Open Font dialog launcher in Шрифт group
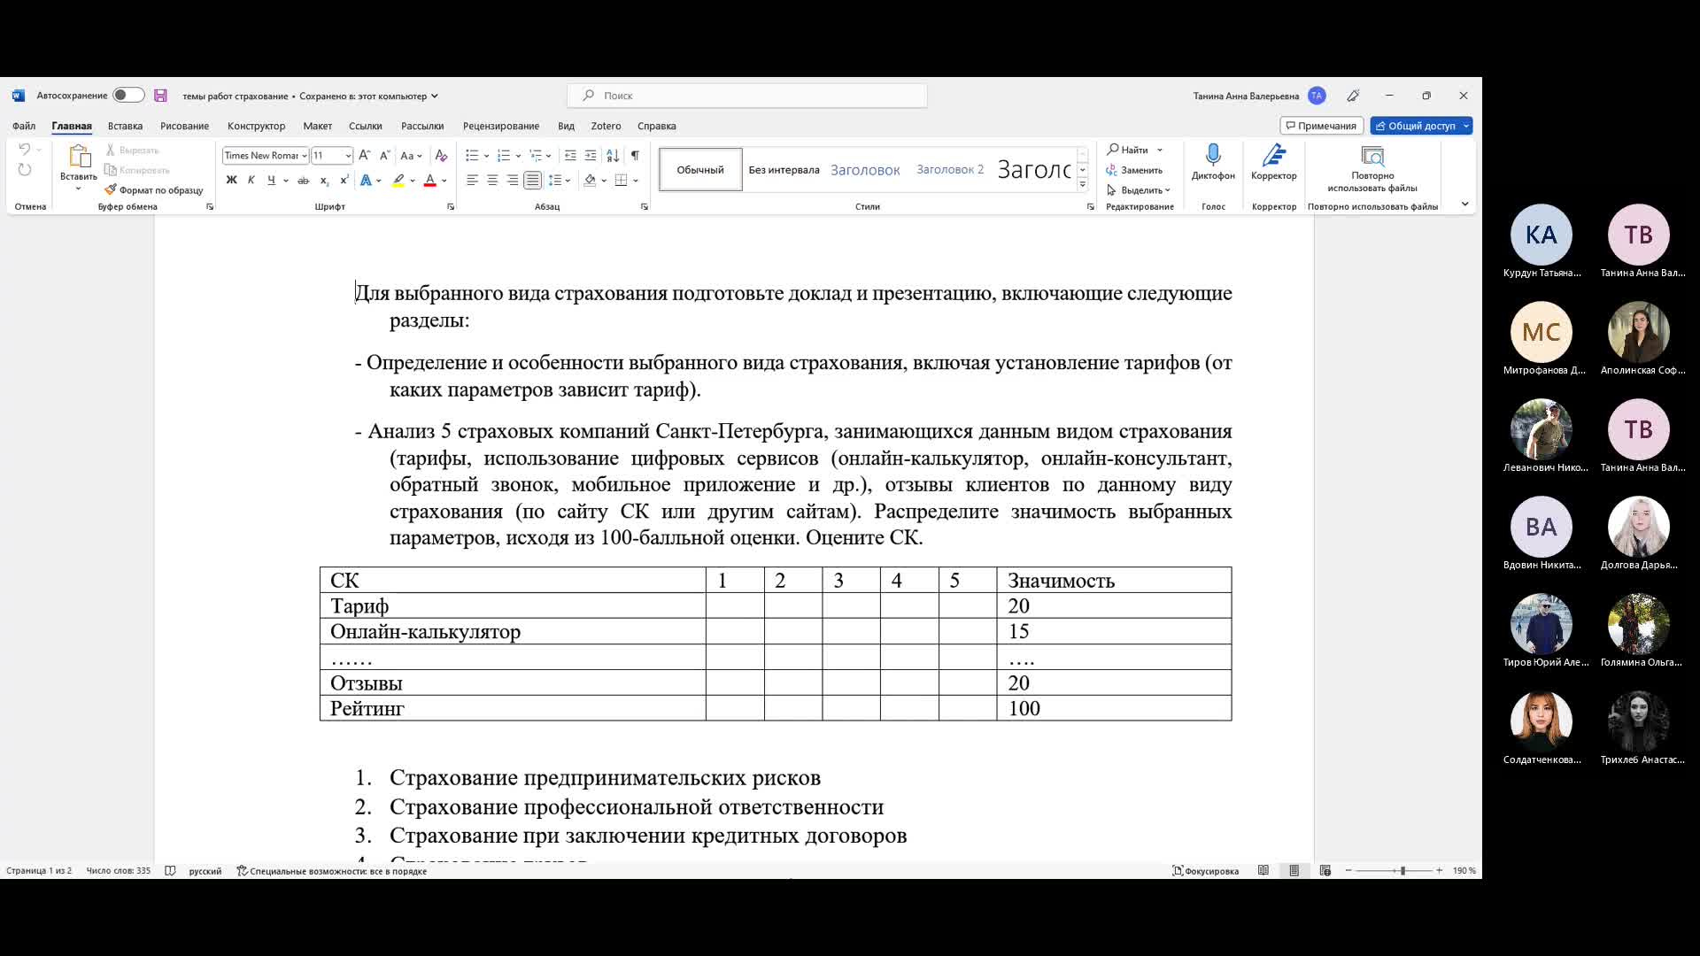The width and height of the screenshot is (1700, 956). click(451, 206)
